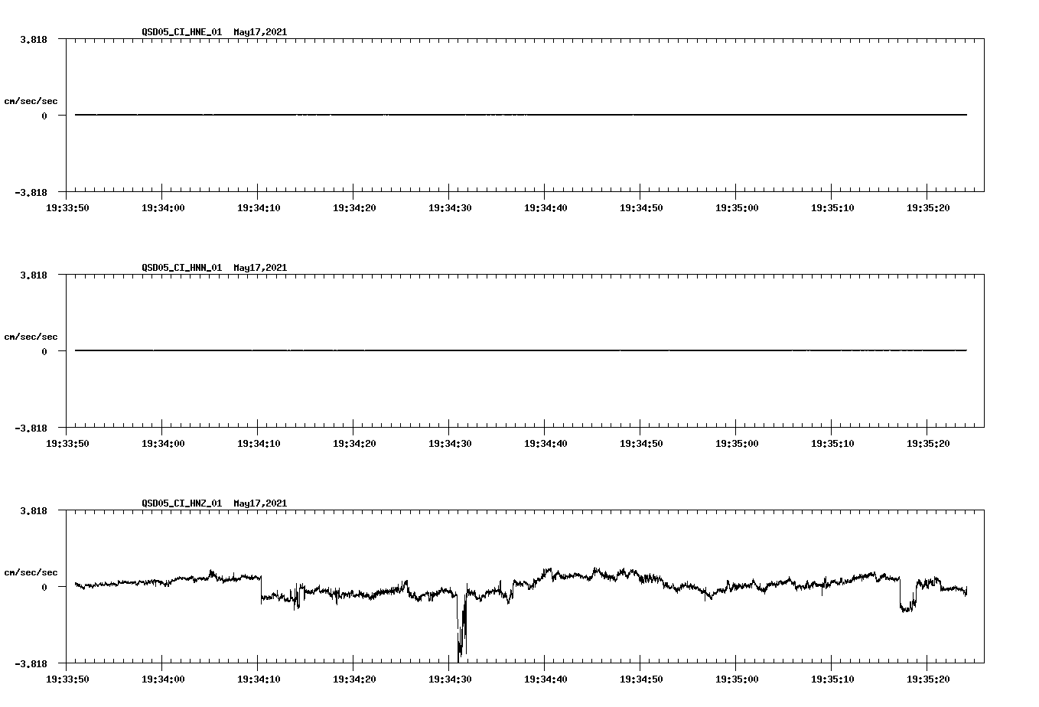The height and width of the screenshot is (707, 1039).
Task: Click the -3.818 amplitude label on the HNN plot
Action: coord(31,428)
